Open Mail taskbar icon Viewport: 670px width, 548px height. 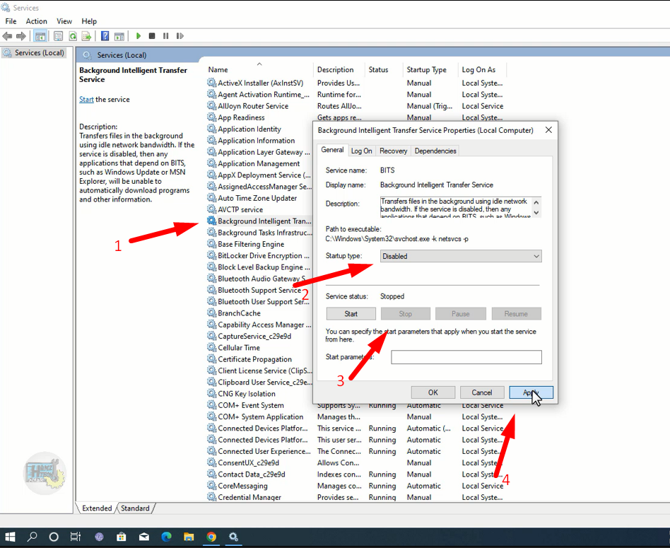tap(144, 537)
